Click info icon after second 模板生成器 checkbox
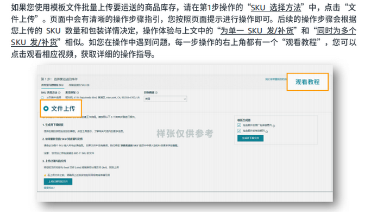This screenshot has width=371, height=212. coord(267,132)
